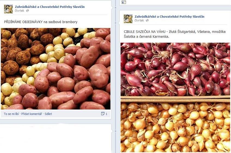Open comments via the comment bubble icon
This screenshot has width=231, height=153.
click(103, 114)
